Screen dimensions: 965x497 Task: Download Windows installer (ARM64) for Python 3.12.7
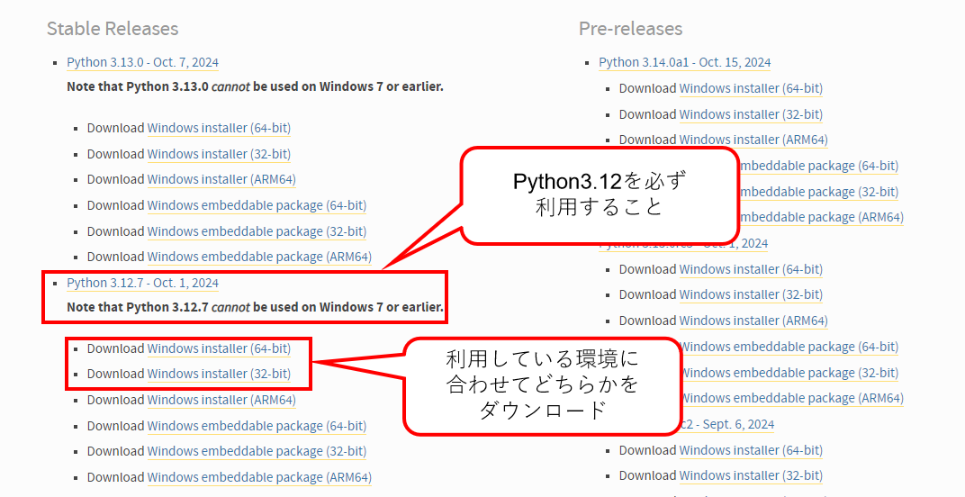point(221,400)
